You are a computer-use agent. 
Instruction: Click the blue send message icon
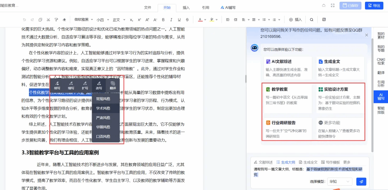pyautogui.click(x=361, y=181)
